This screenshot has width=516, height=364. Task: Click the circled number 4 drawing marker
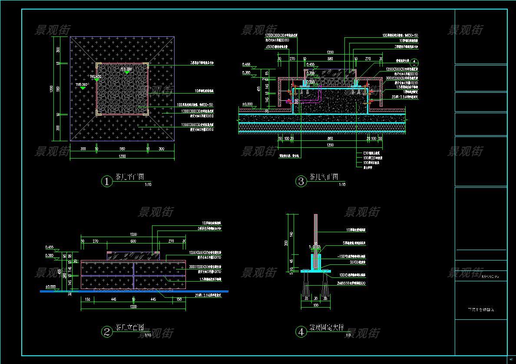click(301, 332)
